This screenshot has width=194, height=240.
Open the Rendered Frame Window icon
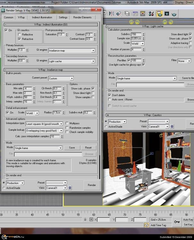point(167,14)
